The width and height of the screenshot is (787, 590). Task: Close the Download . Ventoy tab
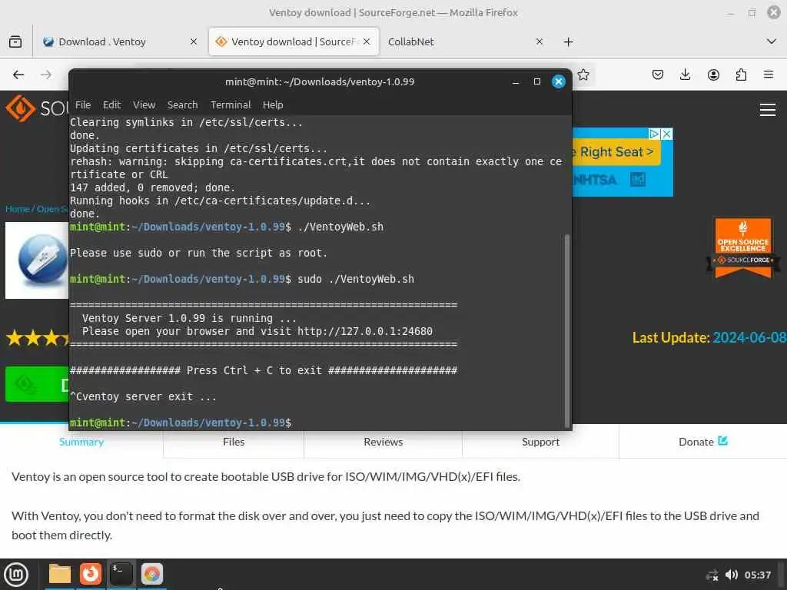193,41
